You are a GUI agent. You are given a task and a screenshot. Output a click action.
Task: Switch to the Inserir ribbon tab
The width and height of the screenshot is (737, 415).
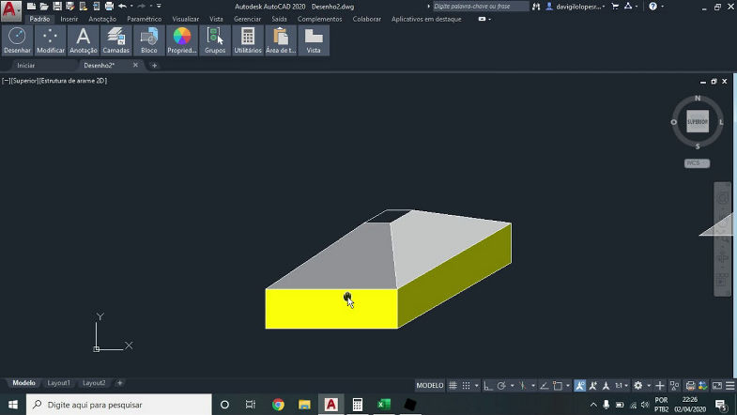(69, 19)
